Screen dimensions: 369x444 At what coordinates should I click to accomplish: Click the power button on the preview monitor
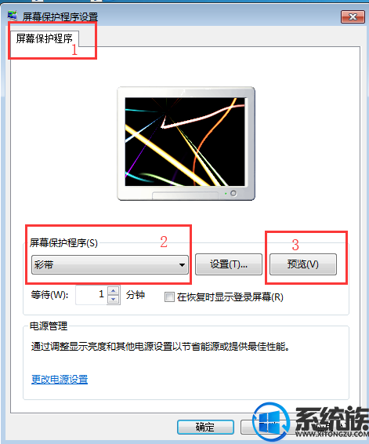(x=233, y=194)
